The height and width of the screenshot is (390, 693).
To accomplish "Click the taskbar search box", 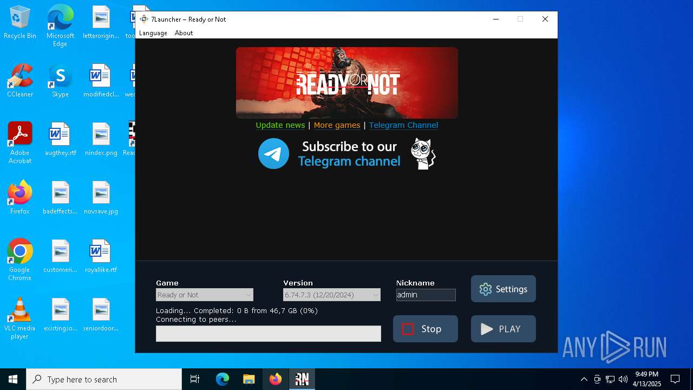I will 104,379.
